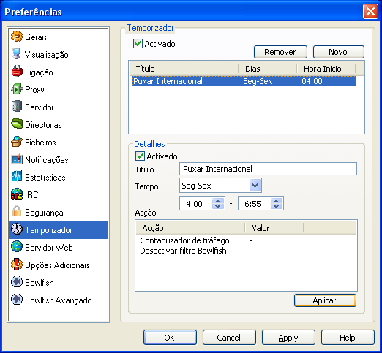
Task: Open the Segurança padlock icon
Action: pyautogui.click(x=17, y=212)
